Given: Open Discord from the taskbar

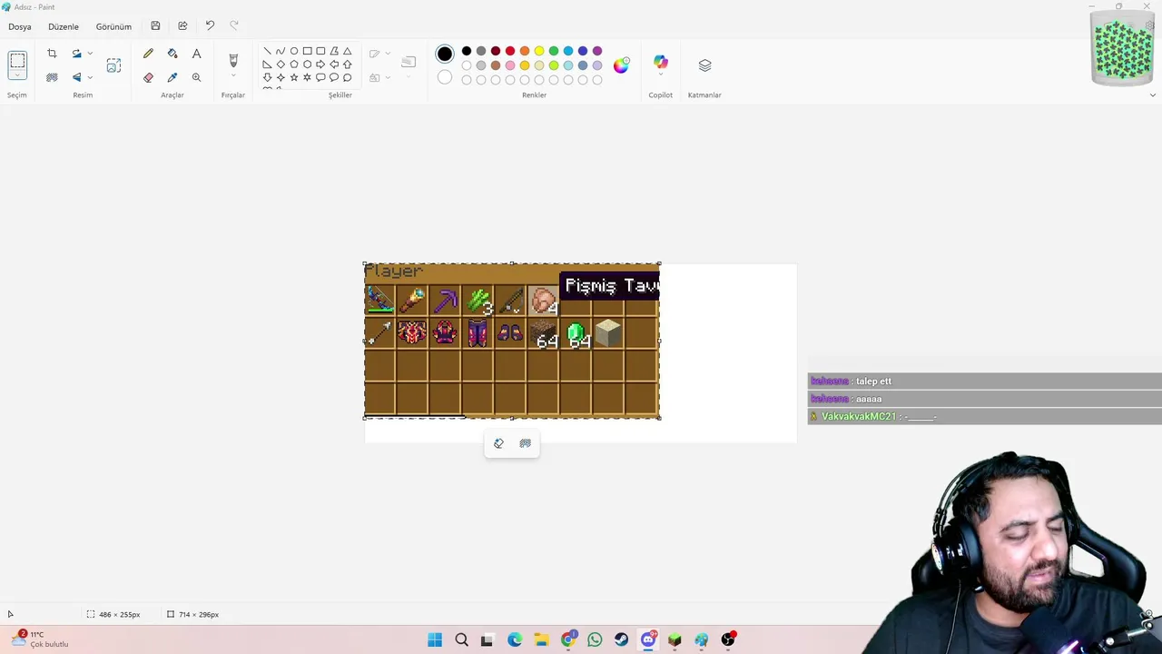Looking at the screenshot, I should click(x=648, y=639).
